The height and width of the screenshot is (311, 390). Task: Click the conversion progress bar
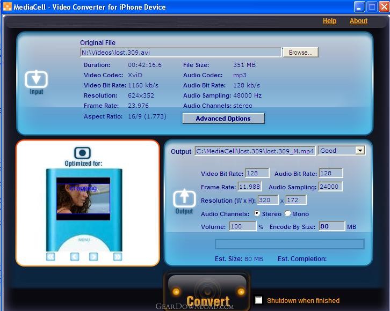290,244
